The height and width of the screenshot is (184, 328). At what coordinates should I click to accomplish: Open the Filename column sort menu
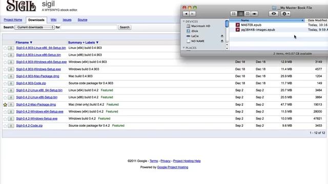pos(24,42)
